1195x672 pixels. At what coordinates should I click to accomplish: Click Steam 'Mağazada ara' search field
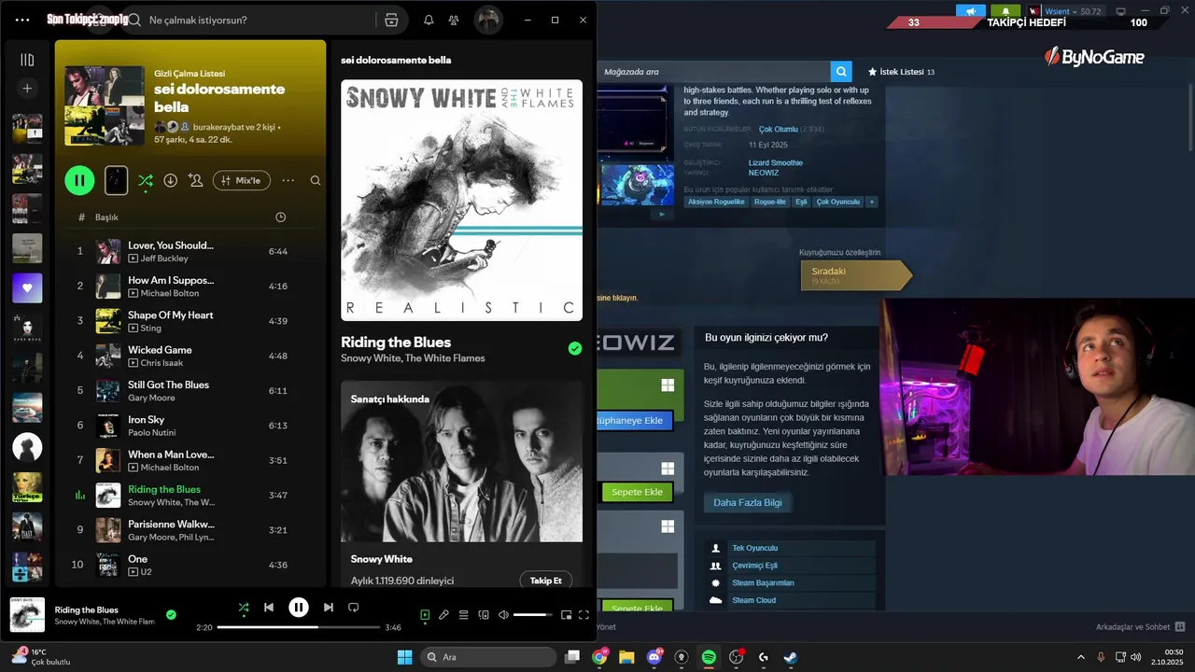click(714, 72)
